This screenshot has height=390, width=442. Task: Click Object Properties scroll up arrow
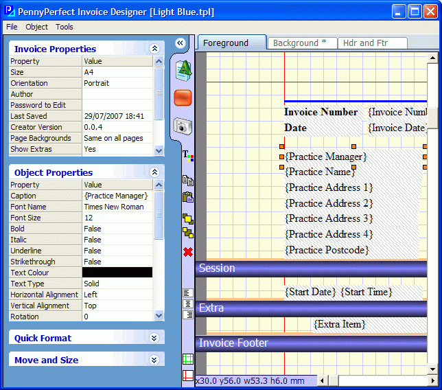tap(159, 185)
